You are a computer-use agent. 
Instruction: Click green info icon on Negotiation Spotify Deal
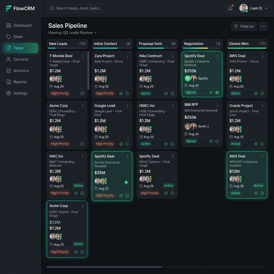[217, 92]
